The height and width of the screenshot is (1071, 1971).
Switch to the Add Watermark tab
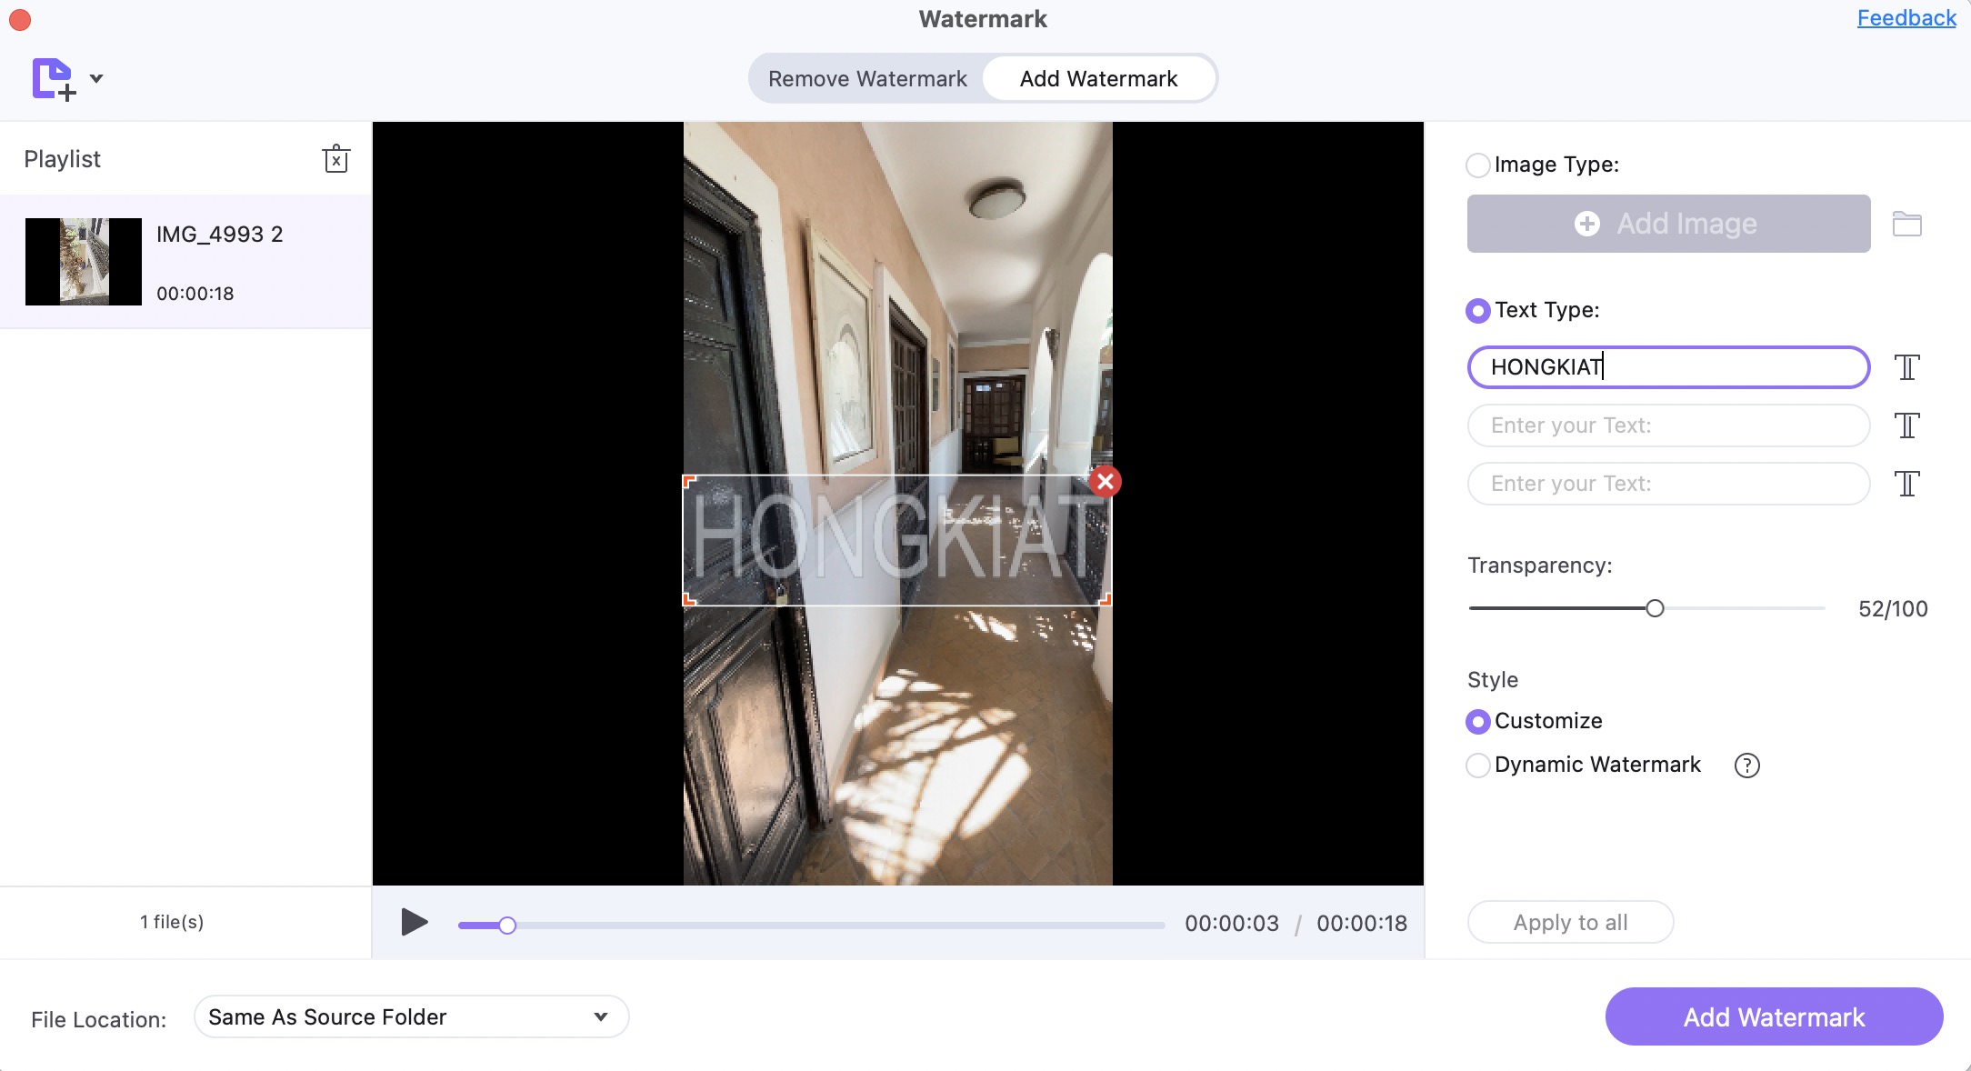(x=1098, y=78)
